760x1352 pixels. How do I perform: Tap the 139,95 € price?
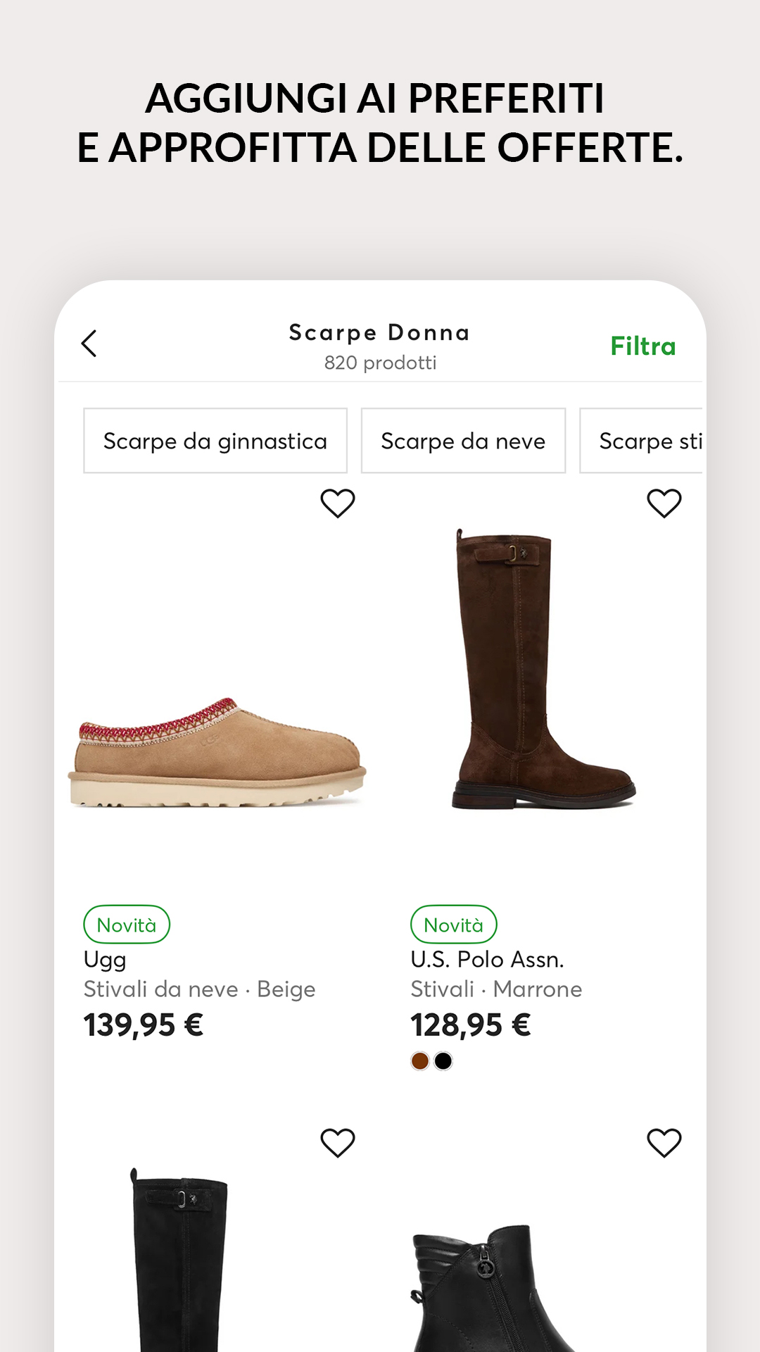[144, 1025]
